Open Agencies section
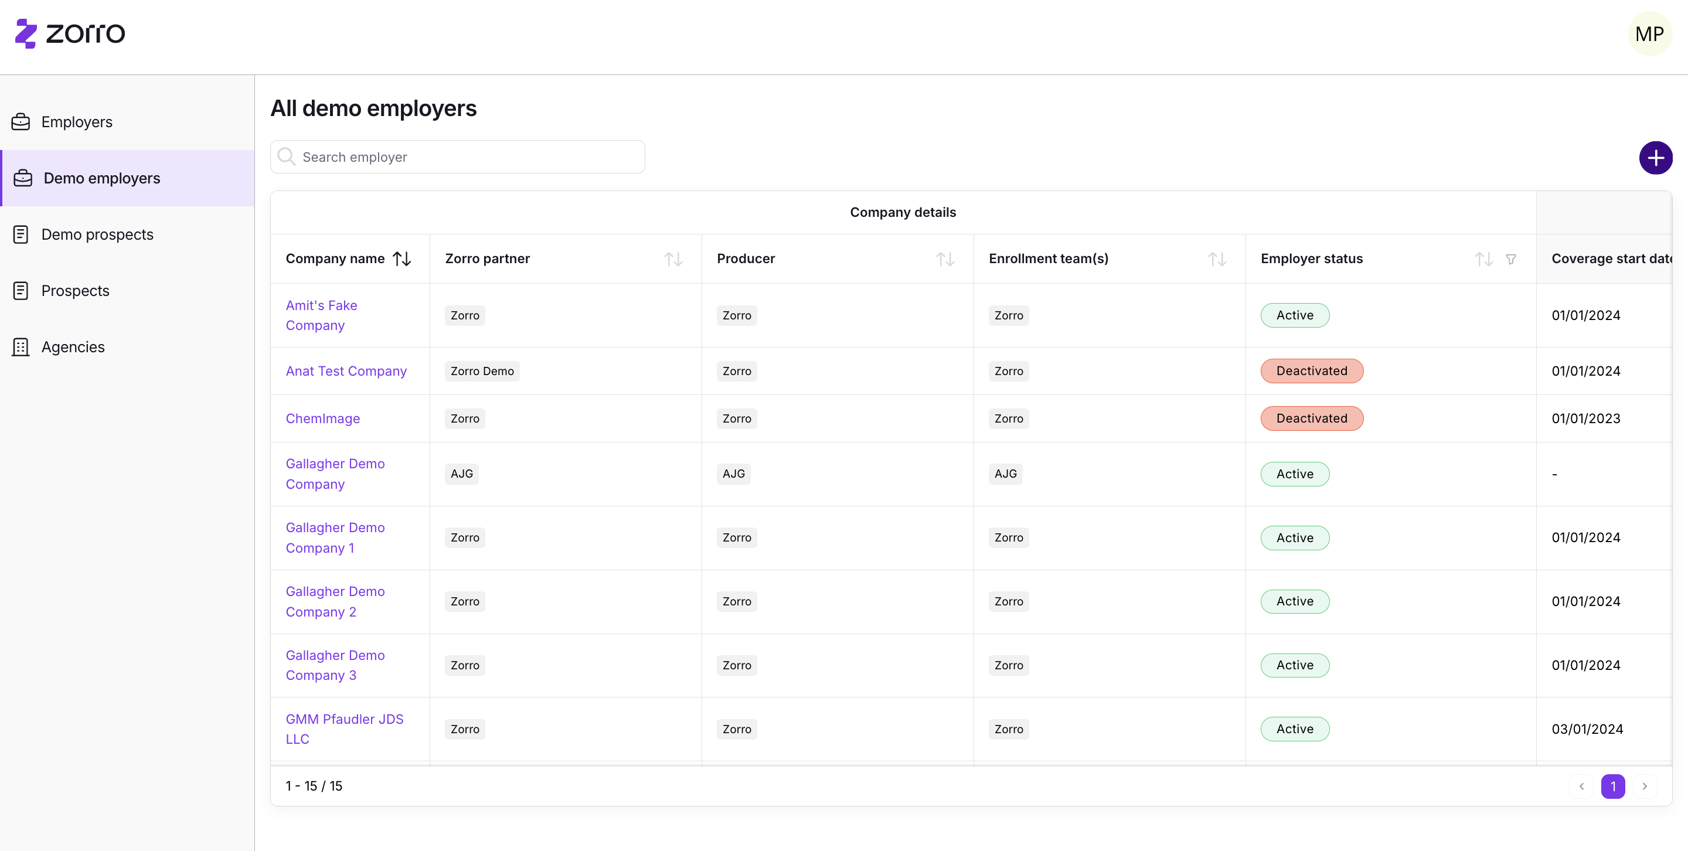Image resolution: width=1688 pixels, height=851 pixels. pos(127,347)
